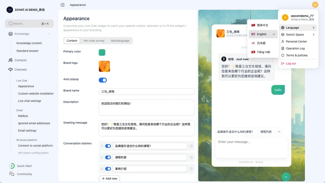Click the Vietnamese flag icon
This screenshot has width=325, height=183.
[253, 52]
